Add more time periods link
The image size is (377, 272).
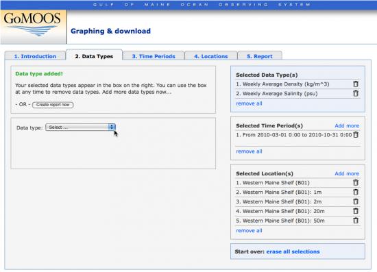click(x=347, y=125)
